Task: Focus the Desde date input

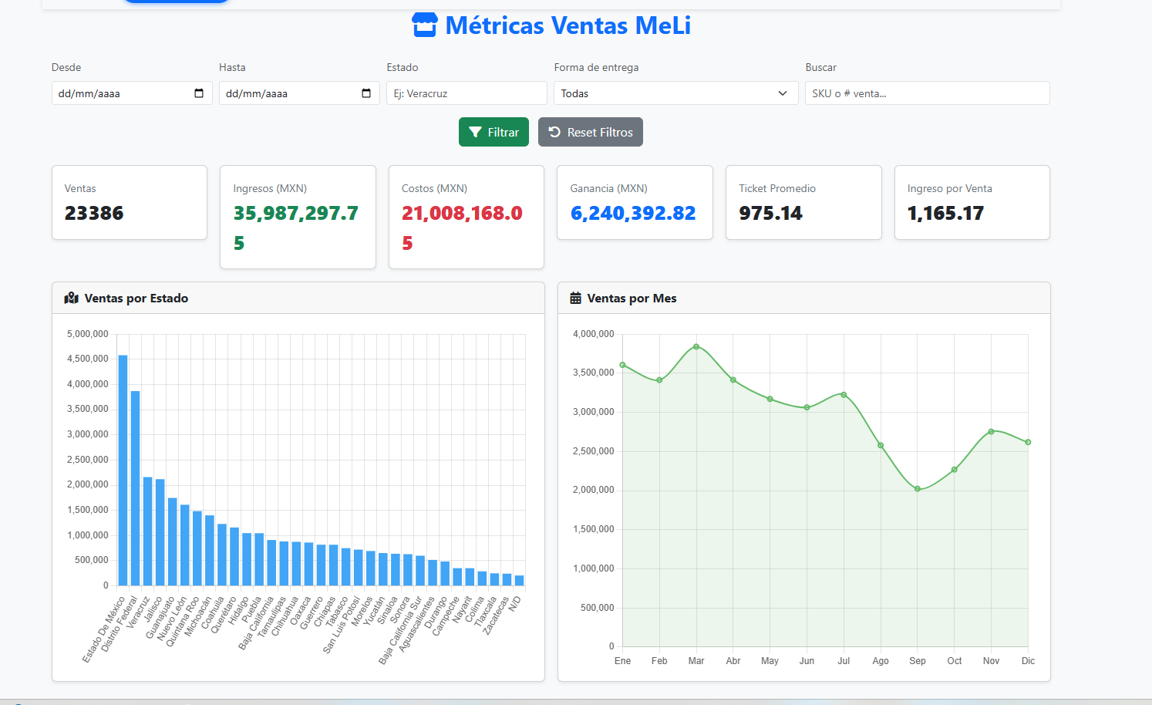Action: click(132, 93)
